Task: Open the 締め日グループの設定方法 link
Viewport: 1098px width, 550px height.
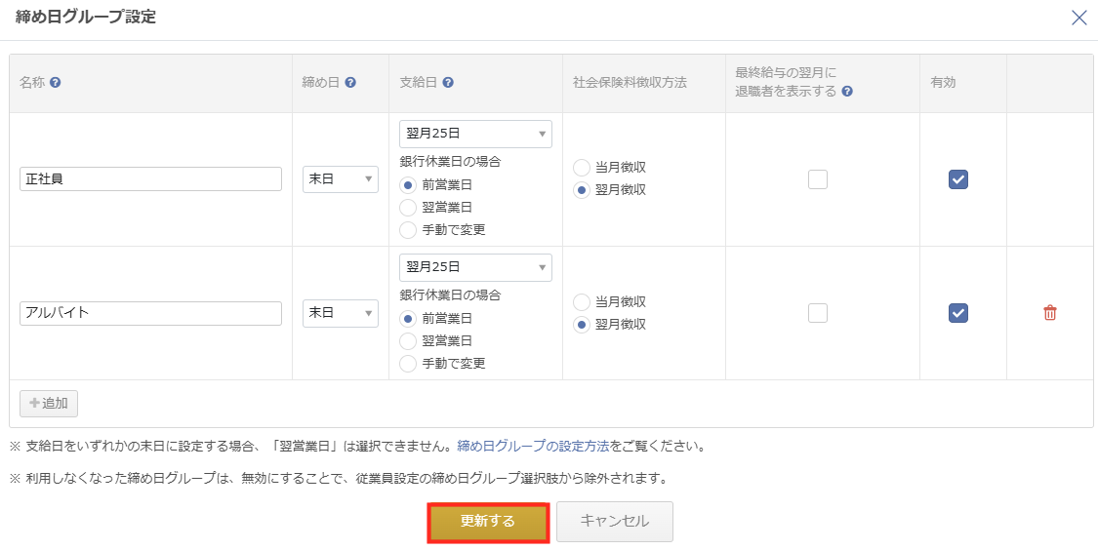Action: click(x=533, y=446)
